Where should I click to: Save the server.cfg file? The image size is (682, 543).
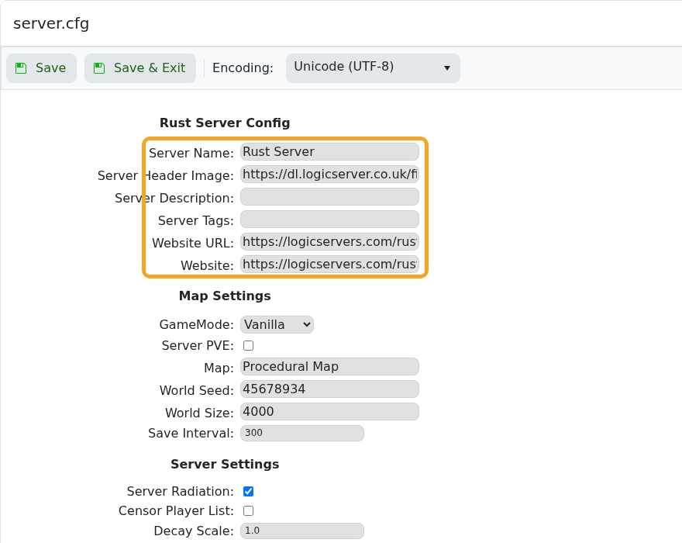pos(41,68)
